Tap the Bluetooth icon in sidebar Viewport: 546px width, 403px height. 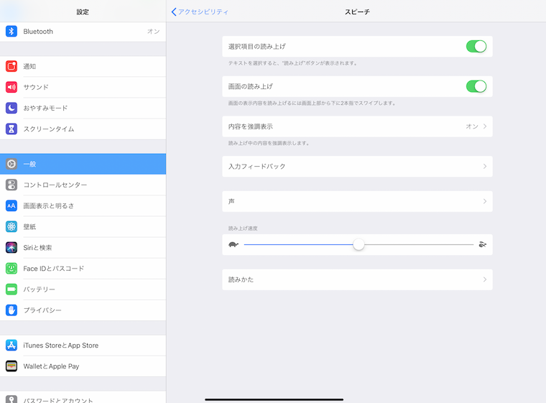point(11,32)
